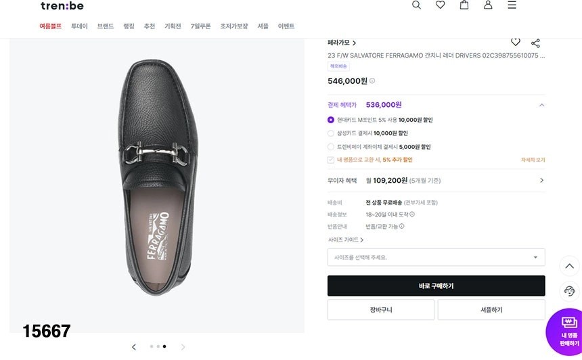Share this product via the share icon
This screenshot has width=582, height=360.
535,43
